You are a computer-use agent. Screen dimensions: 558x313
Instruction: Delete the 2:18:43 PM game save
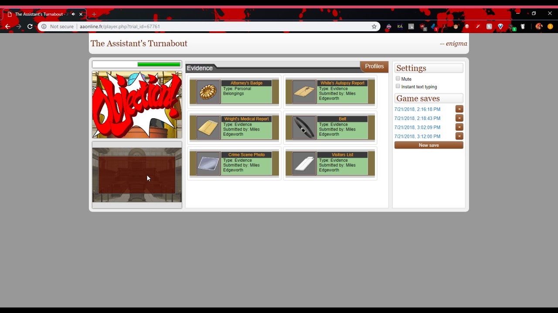click(459, 118)
